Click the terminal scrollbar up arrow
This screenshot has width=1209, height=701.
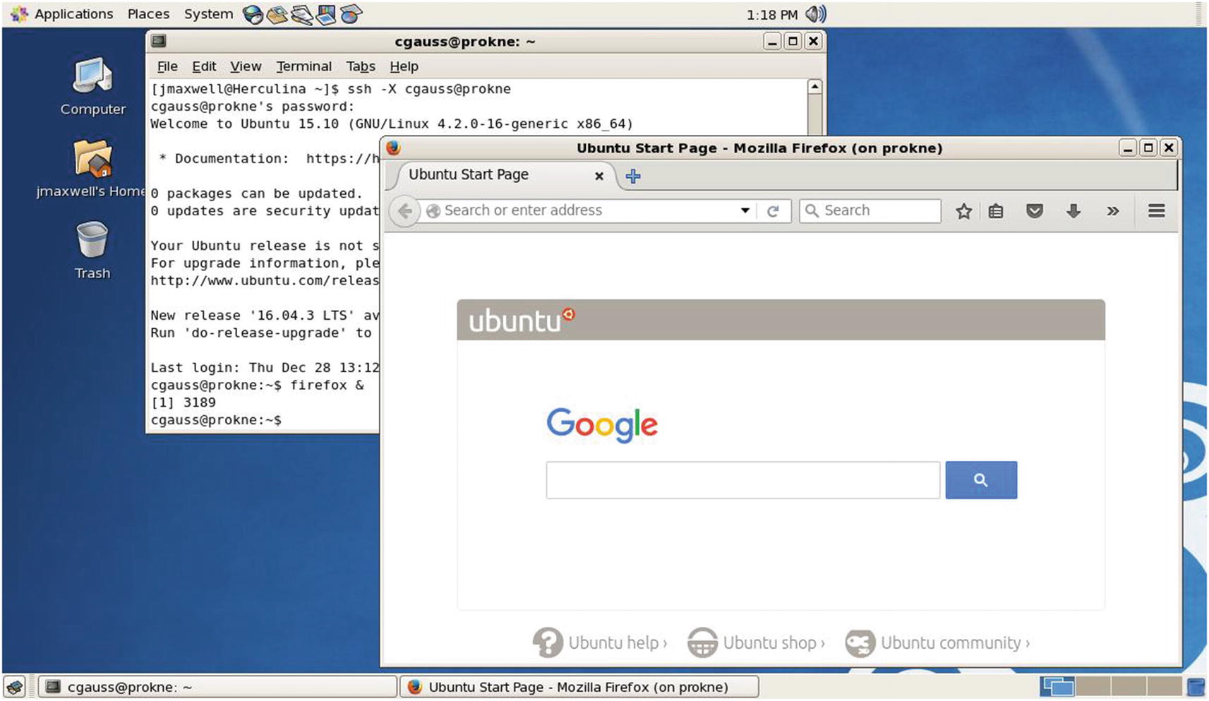click(x=814, y=87)
